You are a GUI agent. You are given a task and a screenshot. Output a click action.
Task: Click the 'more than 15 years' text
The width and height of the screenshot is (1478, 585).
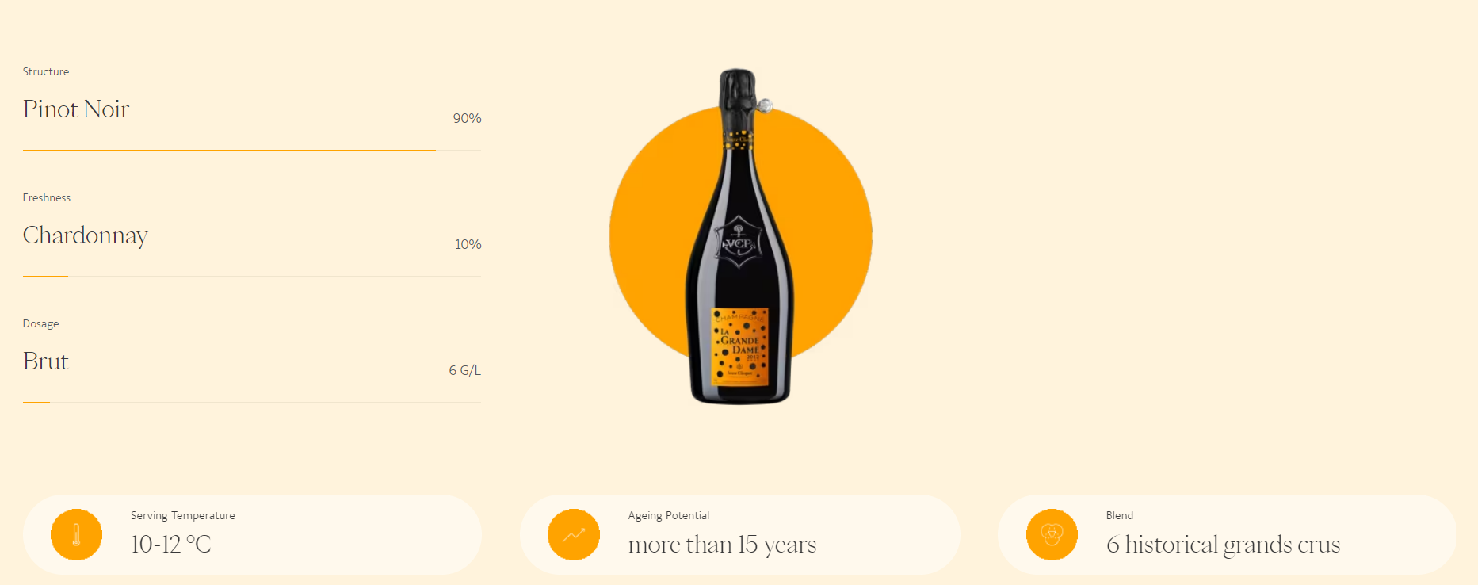[x=722, y=545]
